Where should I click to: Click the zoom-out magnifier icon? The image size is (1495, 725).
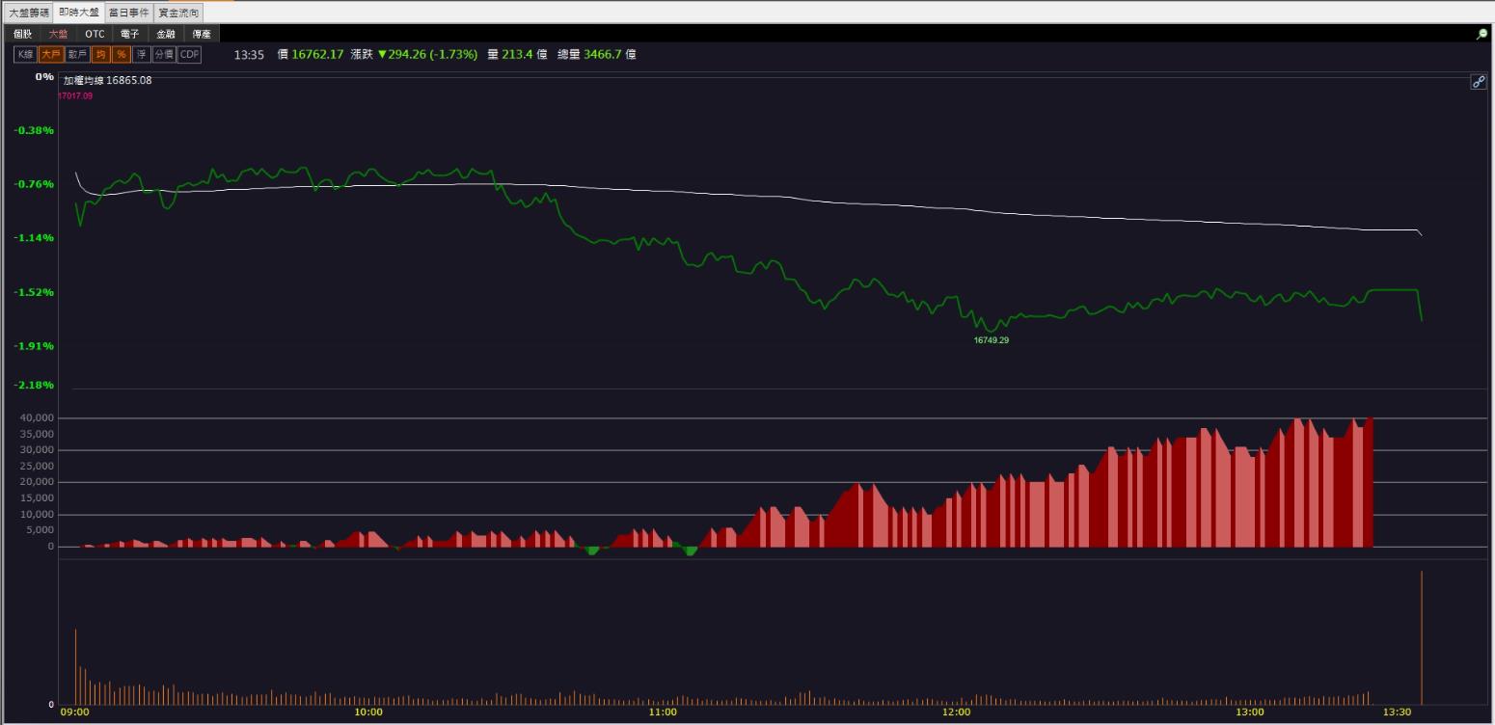coord(1481,34)
